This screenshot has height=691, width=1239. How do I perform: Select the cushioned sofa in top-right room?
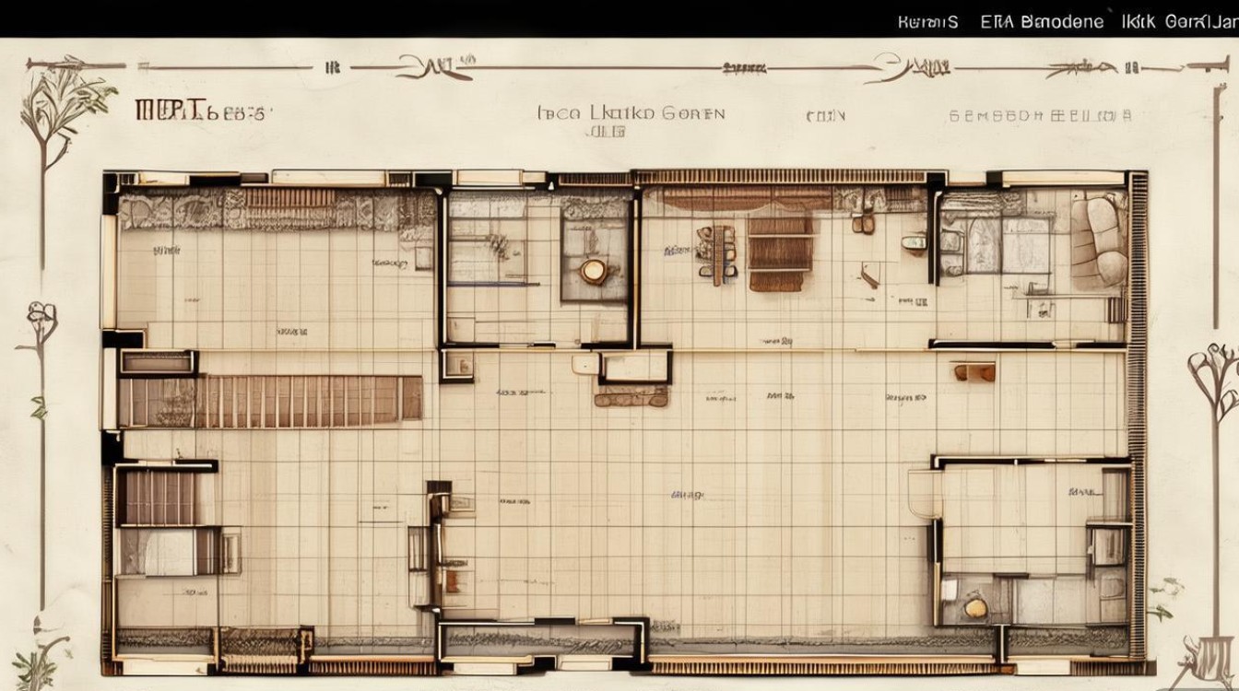[1099, 240]
